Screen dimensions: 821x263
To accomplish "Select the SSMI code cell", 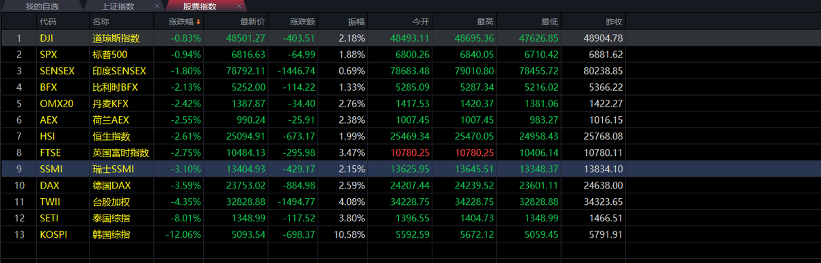I will pos(50,169).
